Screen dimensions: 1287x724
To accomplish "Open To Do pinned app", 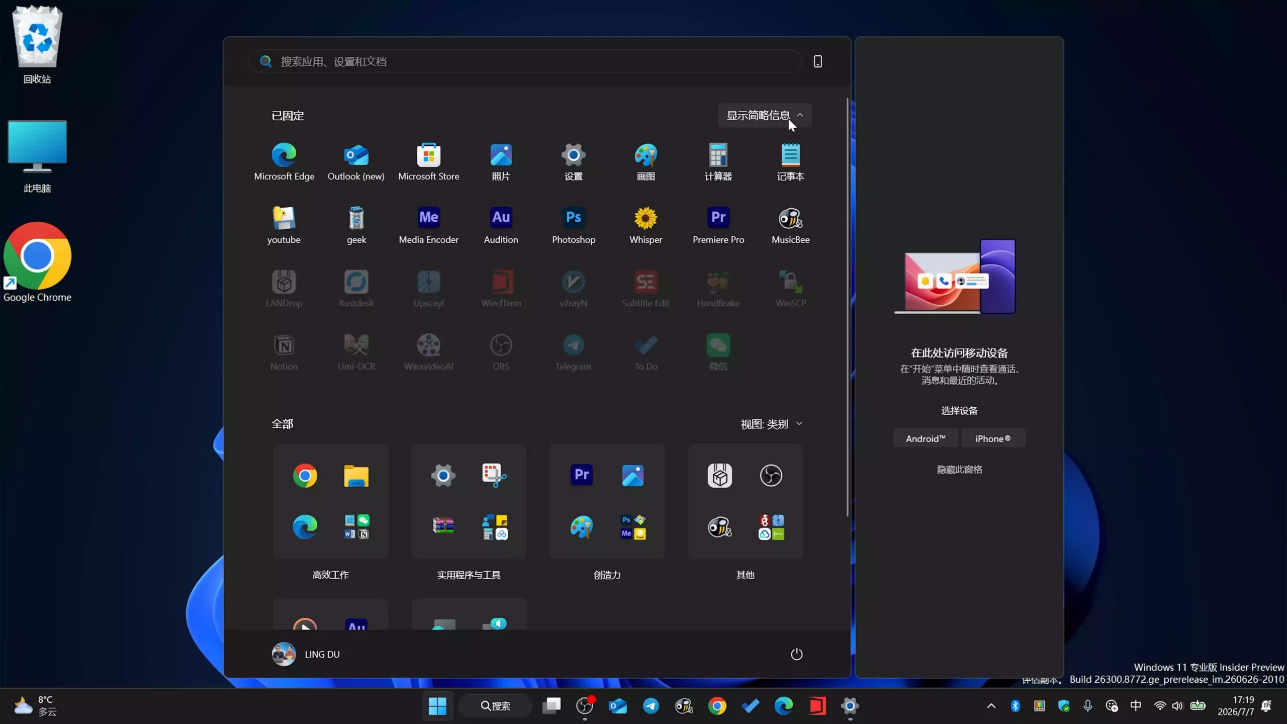I will (x=646, y=352).
